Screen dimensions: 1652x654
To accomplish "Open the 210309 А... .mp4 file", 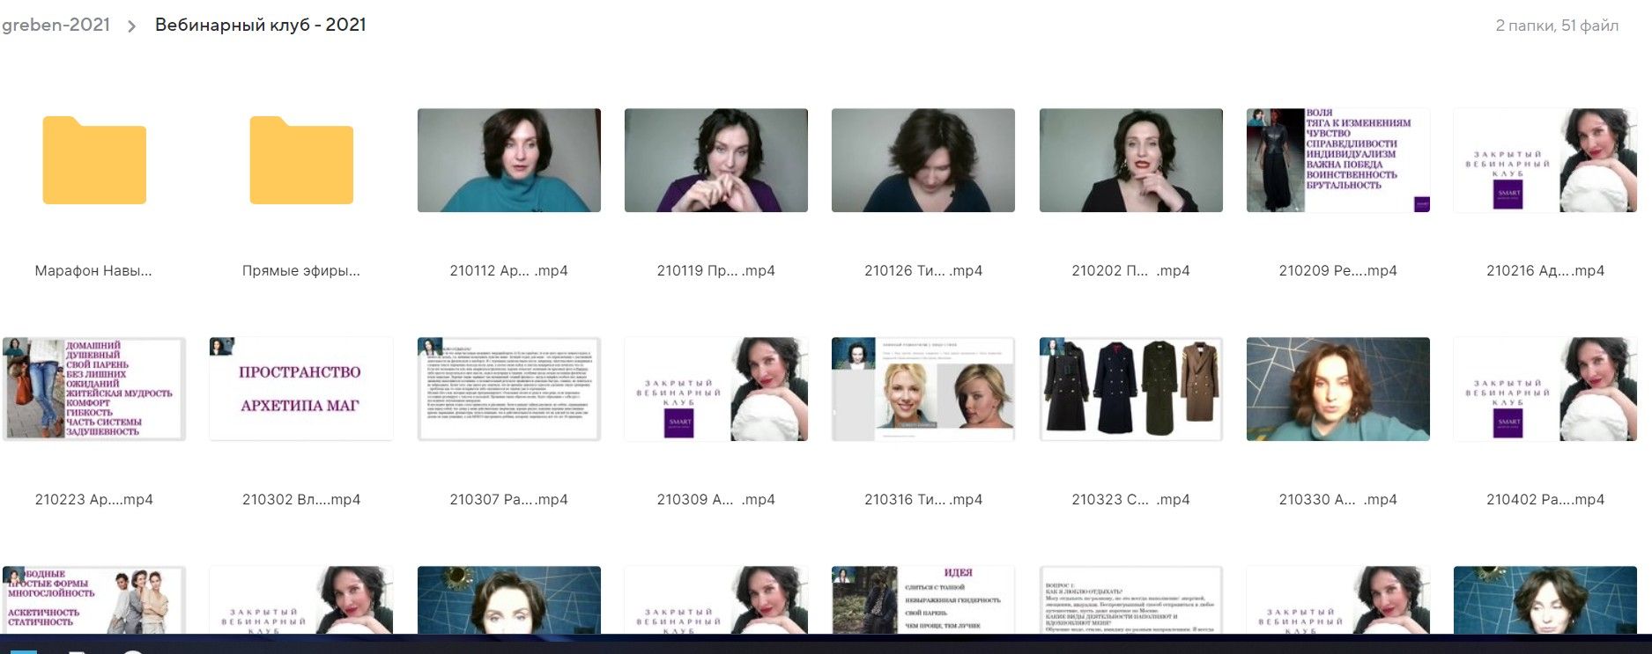I will tap(715, 389).
